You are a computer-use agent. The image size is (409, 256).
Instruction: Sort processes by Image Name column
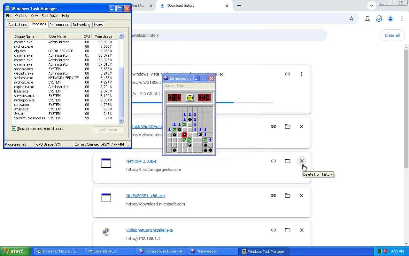(x=29, y=36)
